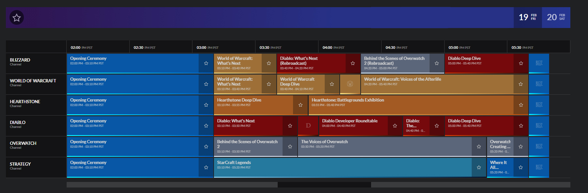588x193 pixels.
Task: Select the 19 Feb Fri date tab
Action: (528, 18)
